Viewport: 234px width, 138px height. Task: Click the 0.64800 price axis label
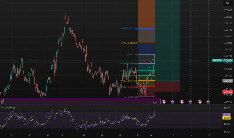(x=228, y=49)
